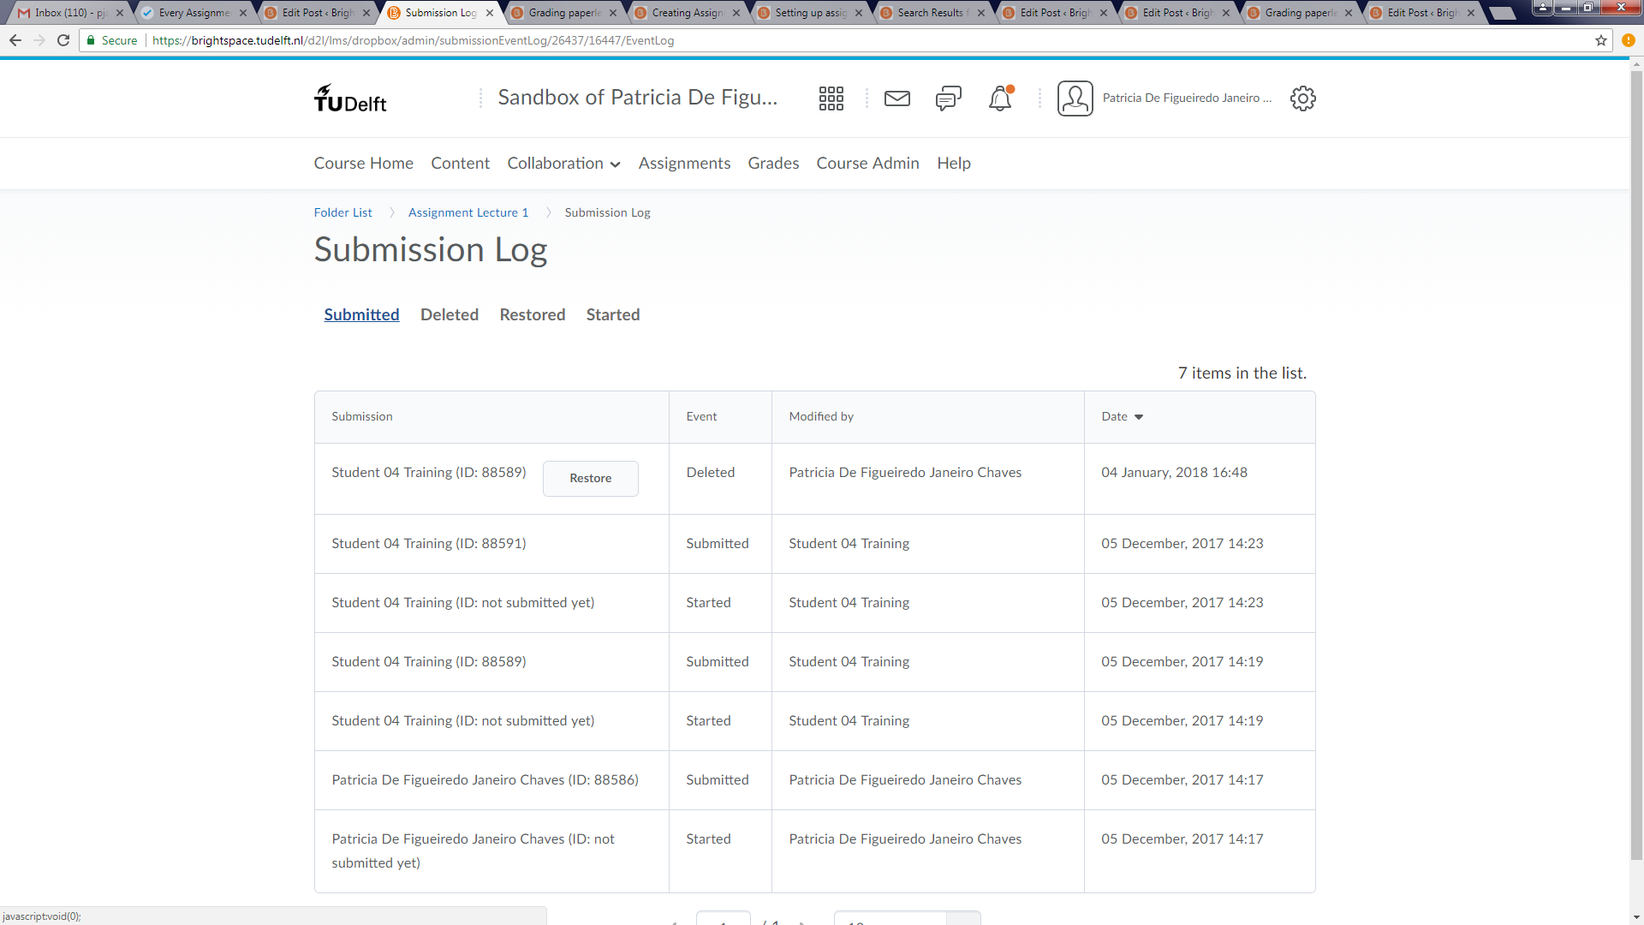
Task: Click the Folder List breadcrumb link
Action: (x=342, y=212)
